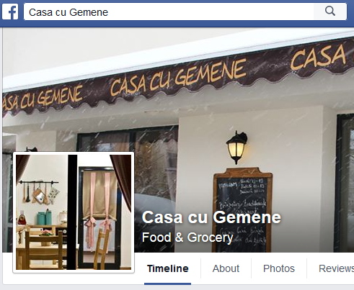Open the Photos tab
Image resolution: width=354 pixels, height=290 pixels.
(279, 268)
